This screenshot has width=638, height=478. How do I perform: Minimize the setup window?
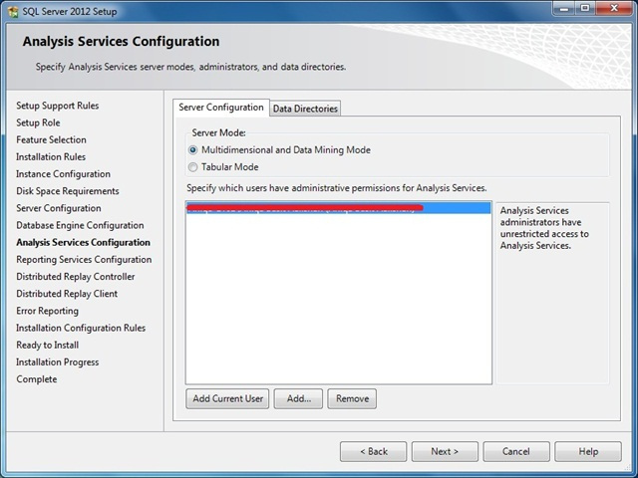coord(564,9)
